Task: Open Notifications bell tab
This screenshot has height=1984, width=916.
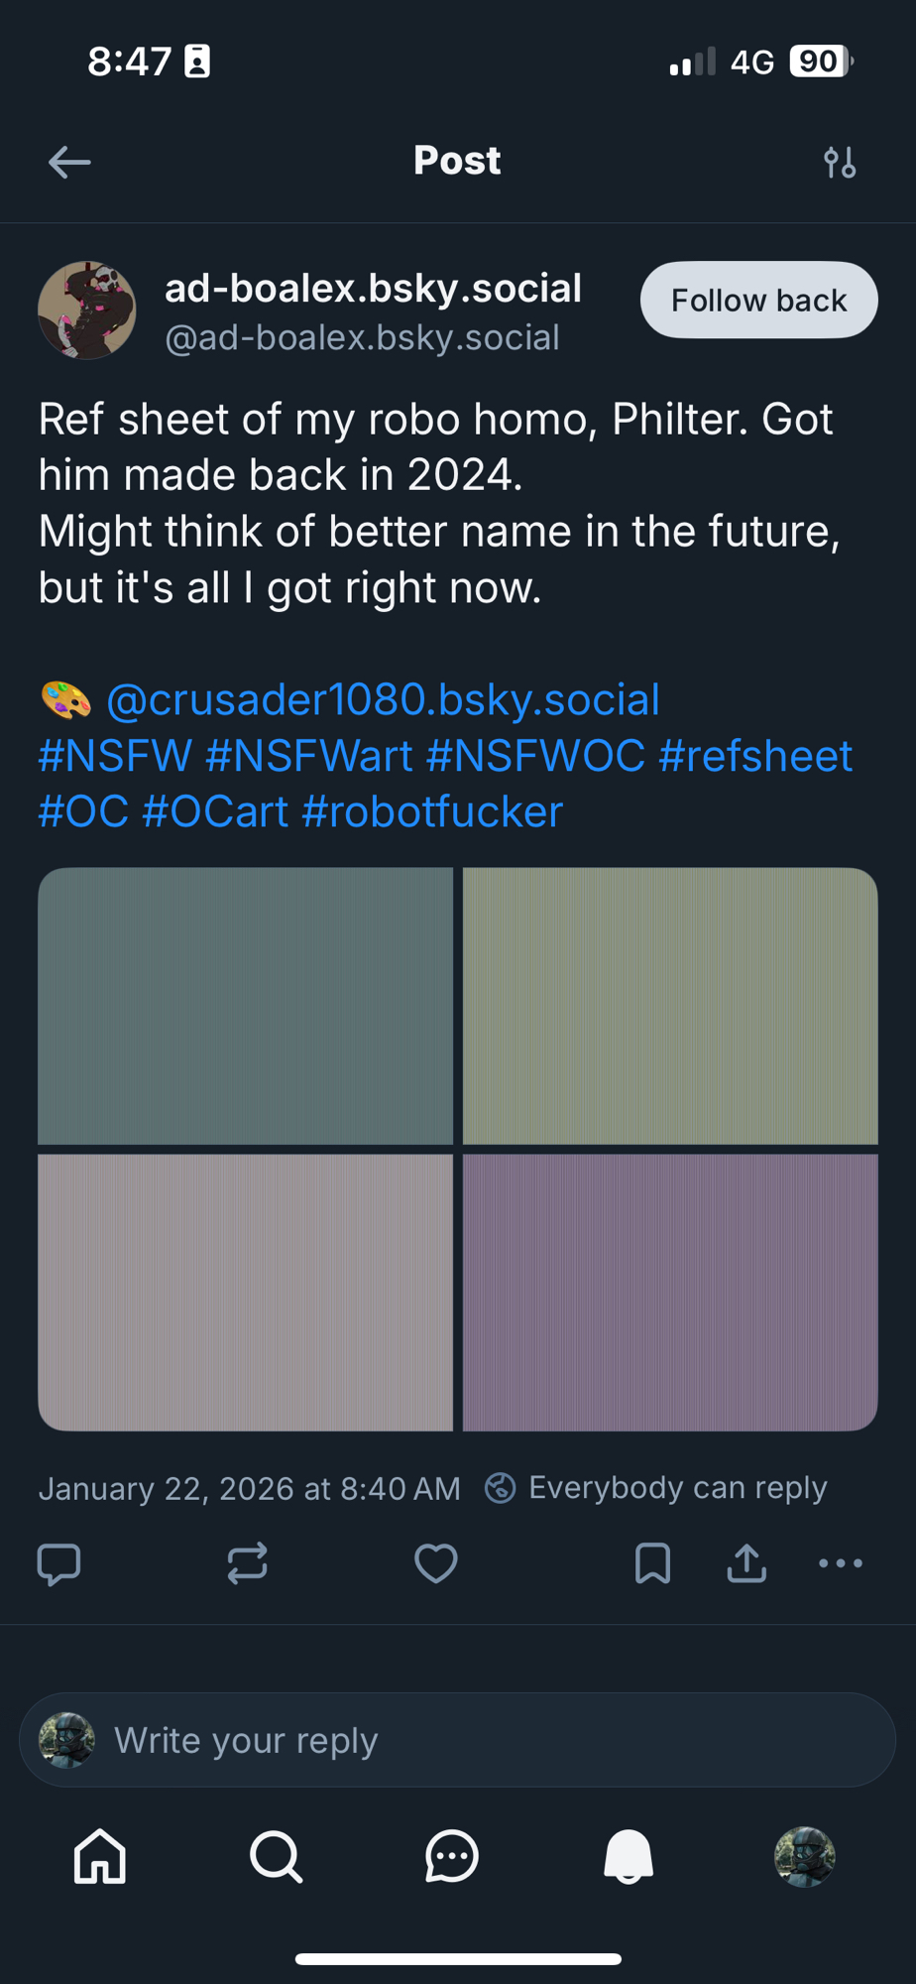Action: [x=629, y=1856]
